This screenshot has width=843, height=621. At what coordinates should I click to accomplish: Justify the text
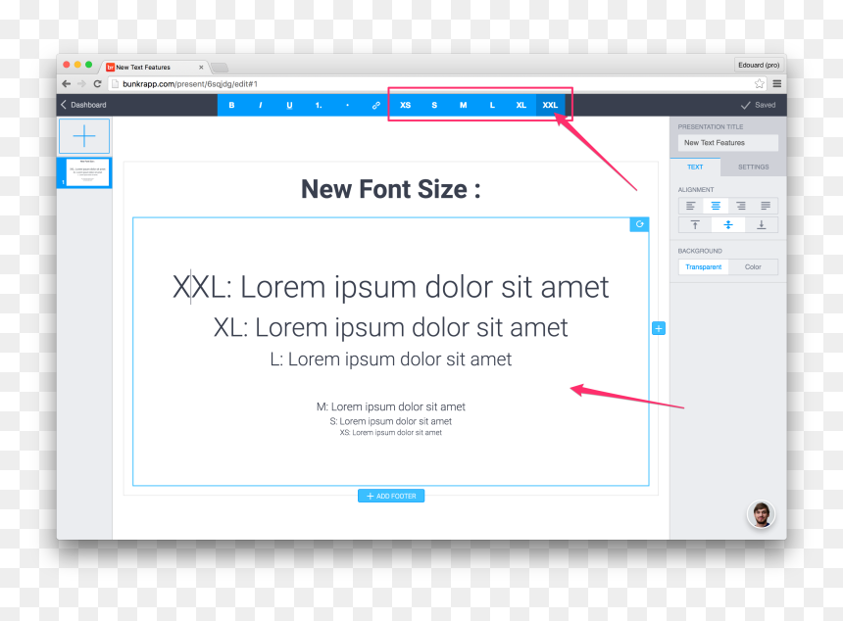tap(766, 206)
